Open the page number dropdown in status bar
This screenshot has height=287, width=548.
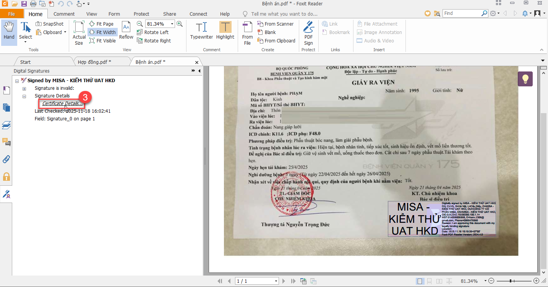click(276, 281)
